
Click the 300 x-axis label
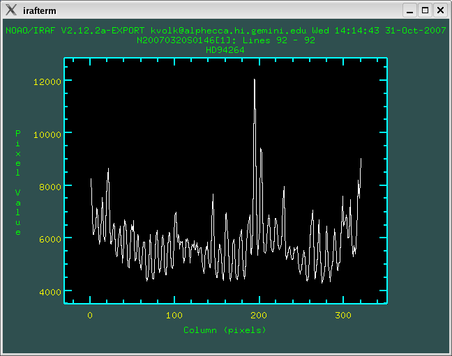(x=343, y=316)
